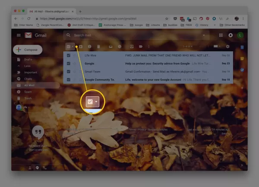Viewport: 259px width, 187px height.
Task: Snooze the selected conversations
Action: point(120,47)
